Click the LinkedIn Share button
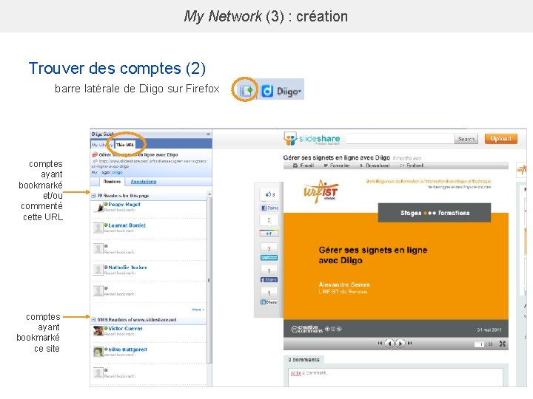The height and width of the screenshot is (399, 533). click(x=269, y=302)
